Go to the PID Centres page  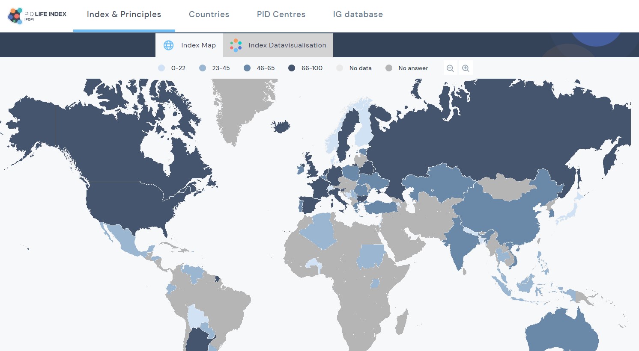281,14
